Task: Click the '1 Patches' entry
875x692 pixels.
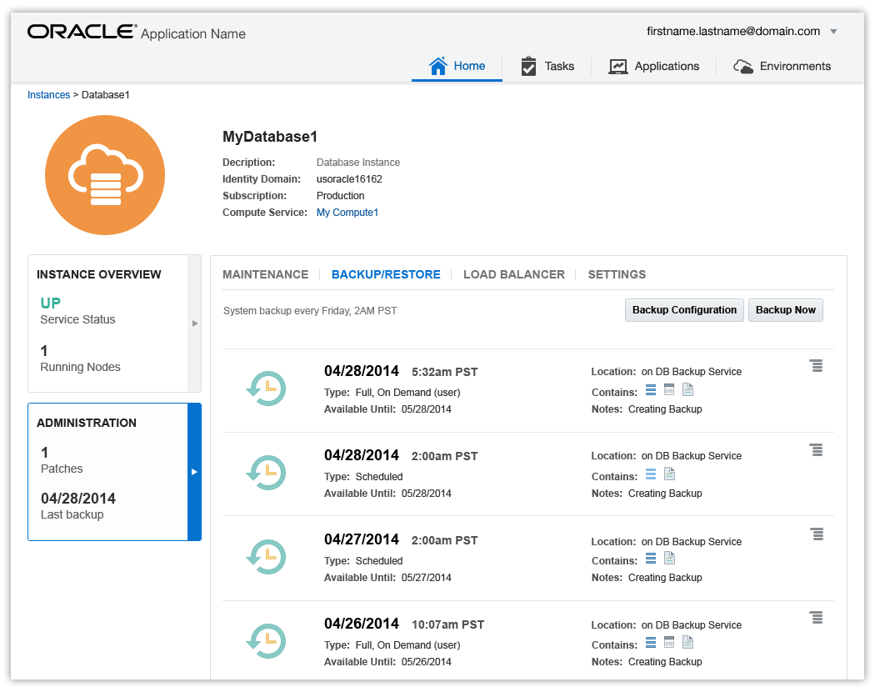Action: (62, 461)
